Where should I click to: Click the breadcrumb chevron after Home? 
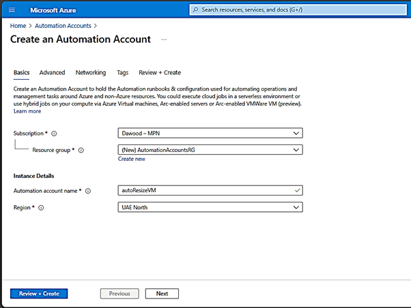click(x=31, y=26)
